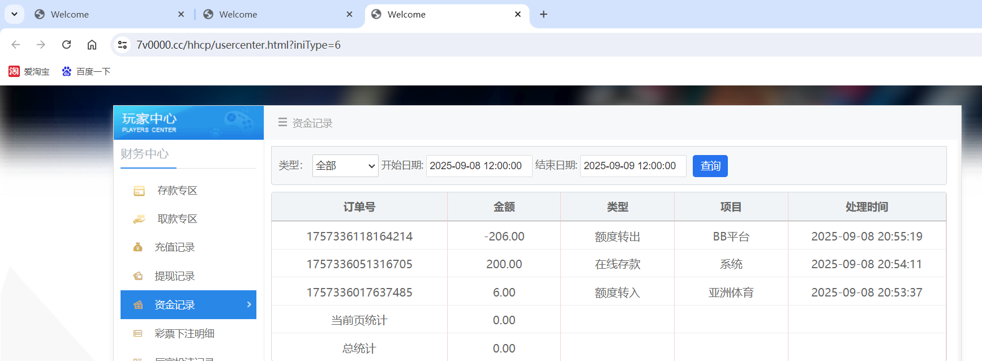The image size is (982, 361).
Task: Go to 存款专区 in the sidebar
Action: tap(177, 191)
